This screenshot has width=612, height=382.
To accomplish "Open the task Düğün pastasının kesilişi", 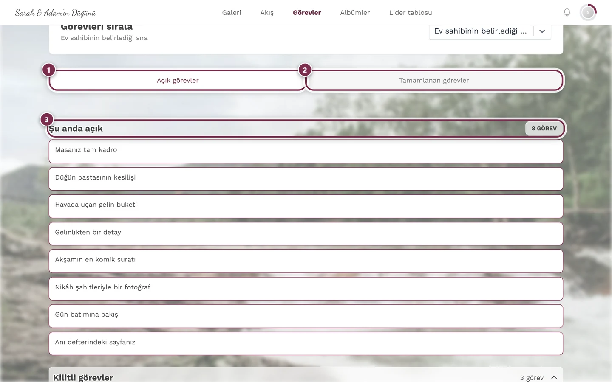I will tap(306, 179).
